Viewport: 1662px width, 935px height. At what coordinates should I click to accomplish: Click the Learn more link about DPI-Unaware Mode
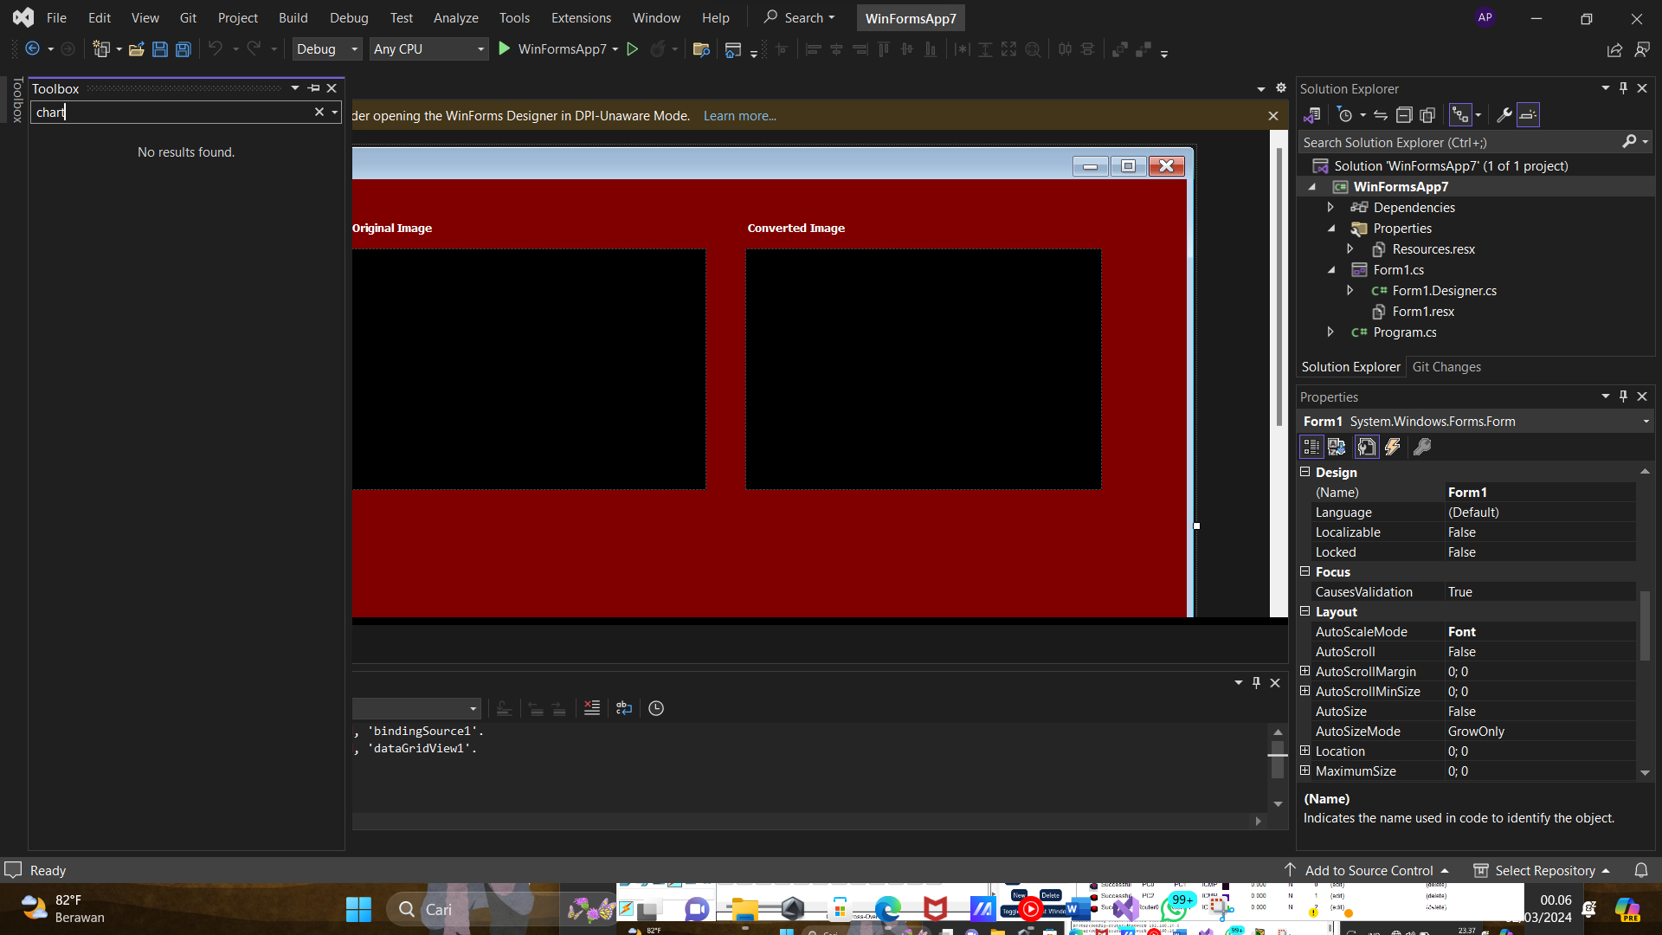[739, 115]
